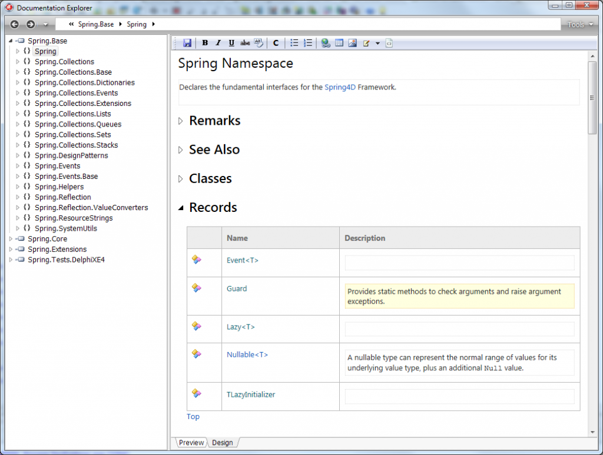Viewport: 603px width, 455px height.
Task: Switch to the Design tab
Action: pyautogui.click(x=223, y=443)
